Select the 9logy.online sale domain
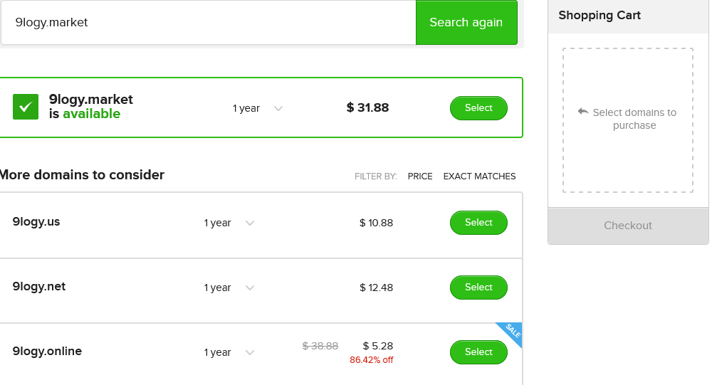The width and height of the screenshot is (712, 385). pos(478,352)
